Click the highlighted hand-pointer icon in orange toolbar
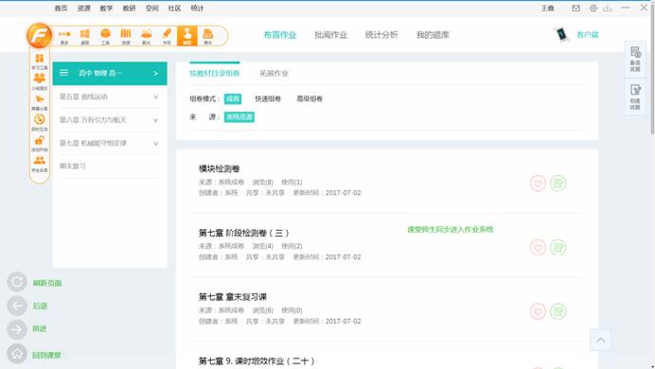 [x=187, y=36]
